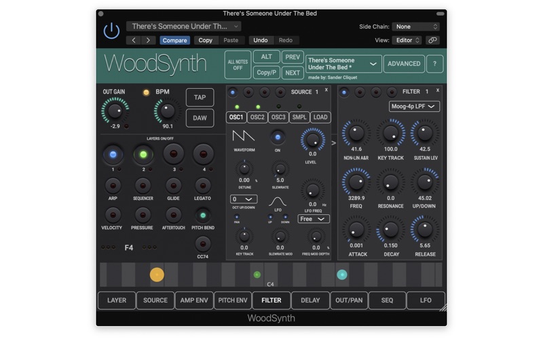Click the filter RESONANCE knob
Screen dimensions: 543x339
click(x=391, y=182)
